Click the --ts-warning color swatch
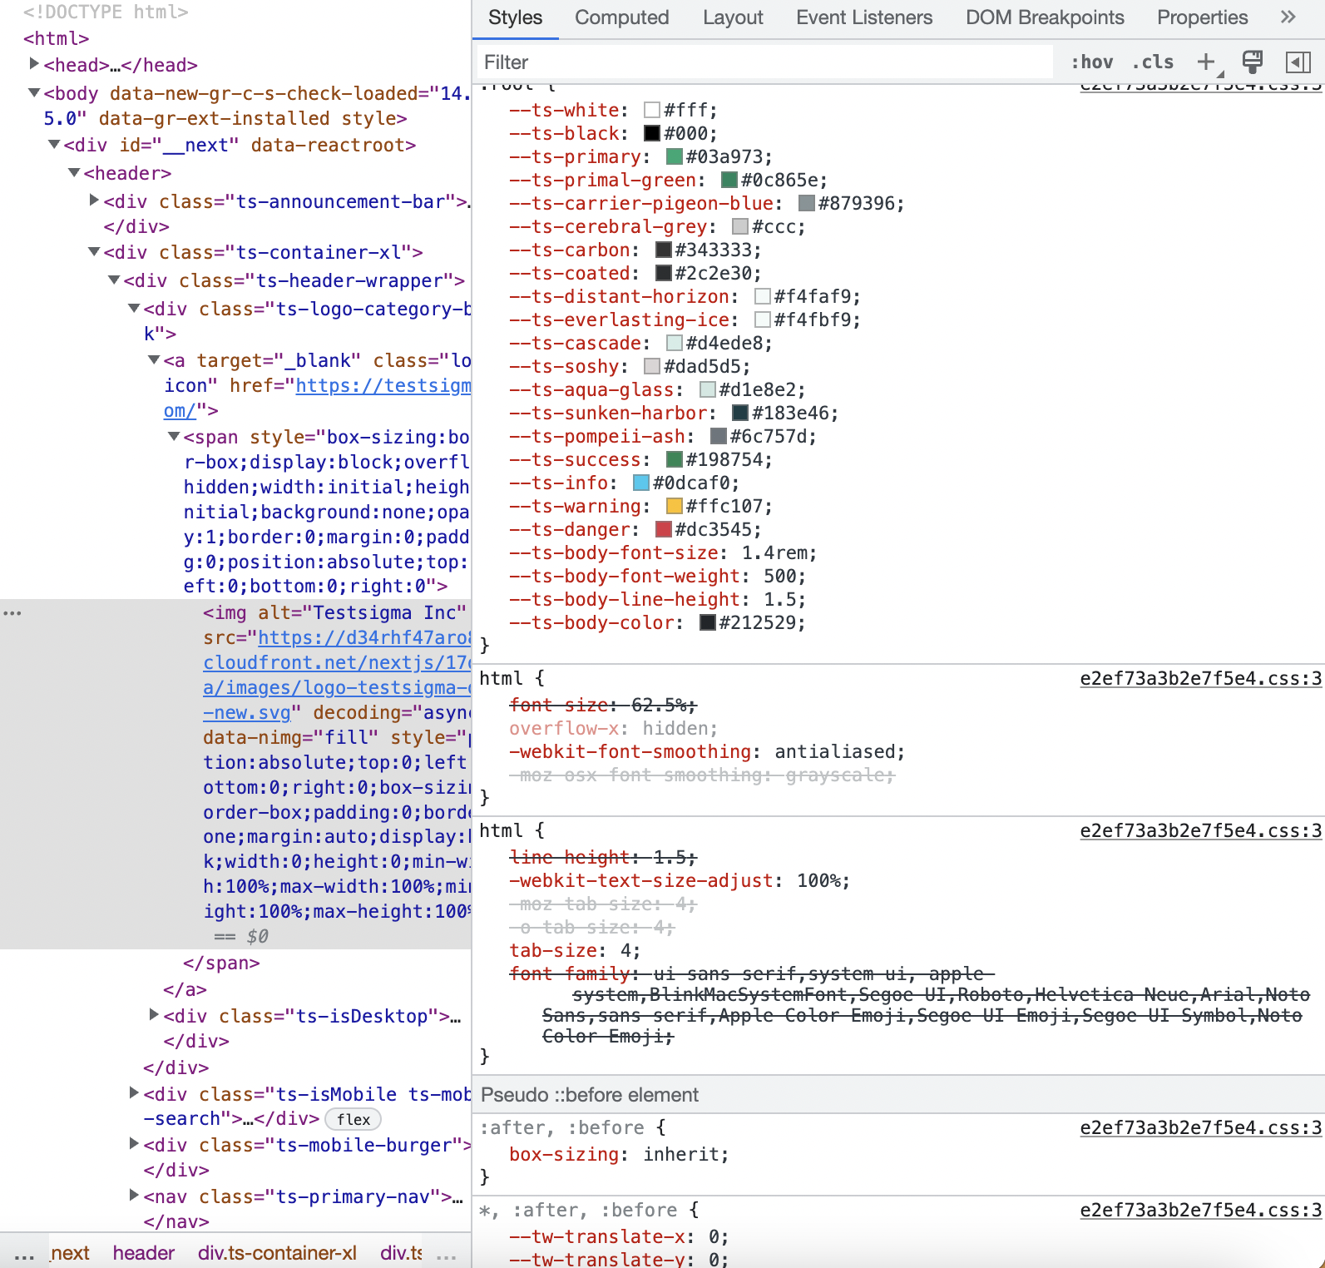The width and height of the screenshot is (1325, 1268). pos(675,506)
